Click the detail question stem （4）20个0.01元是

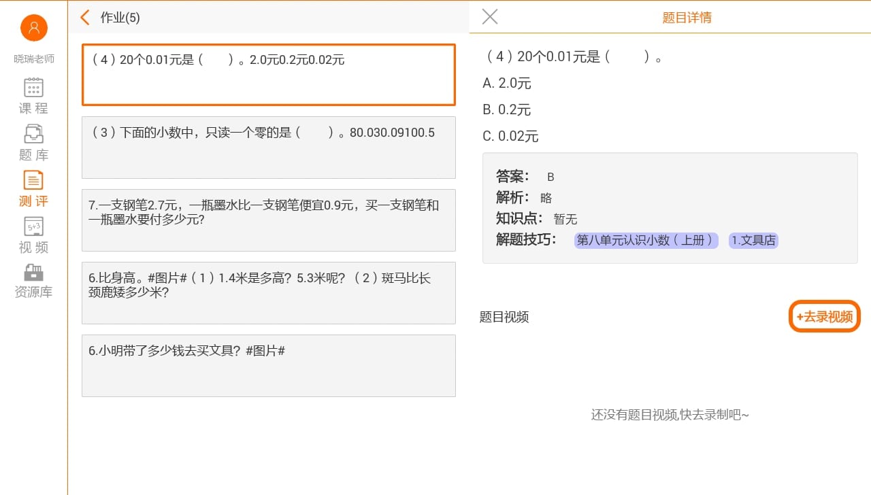pos(575,57)
